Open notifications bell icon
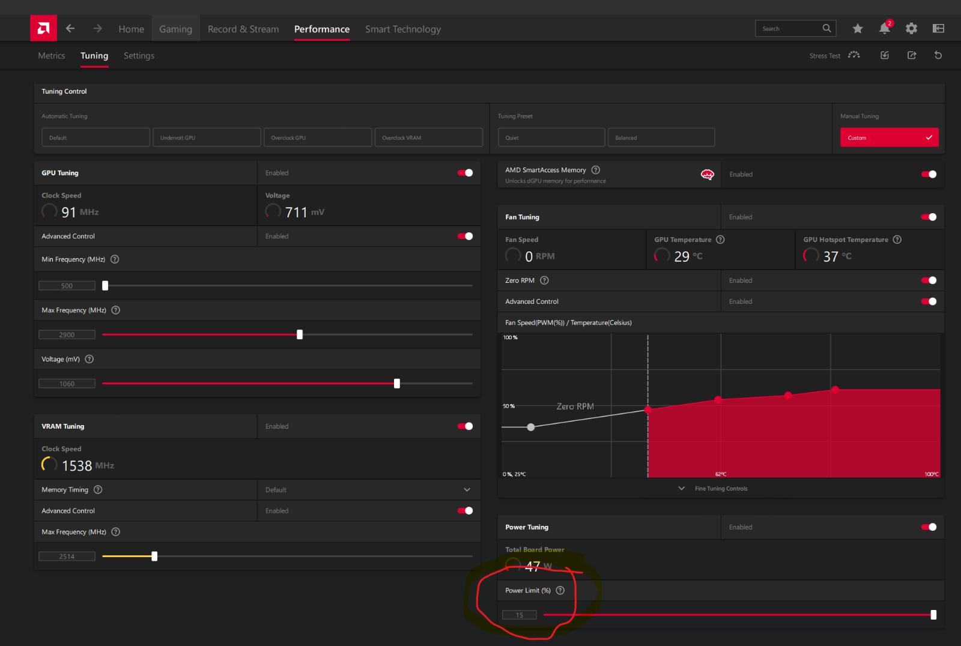961x646 pixels. (x=885, y=28)
